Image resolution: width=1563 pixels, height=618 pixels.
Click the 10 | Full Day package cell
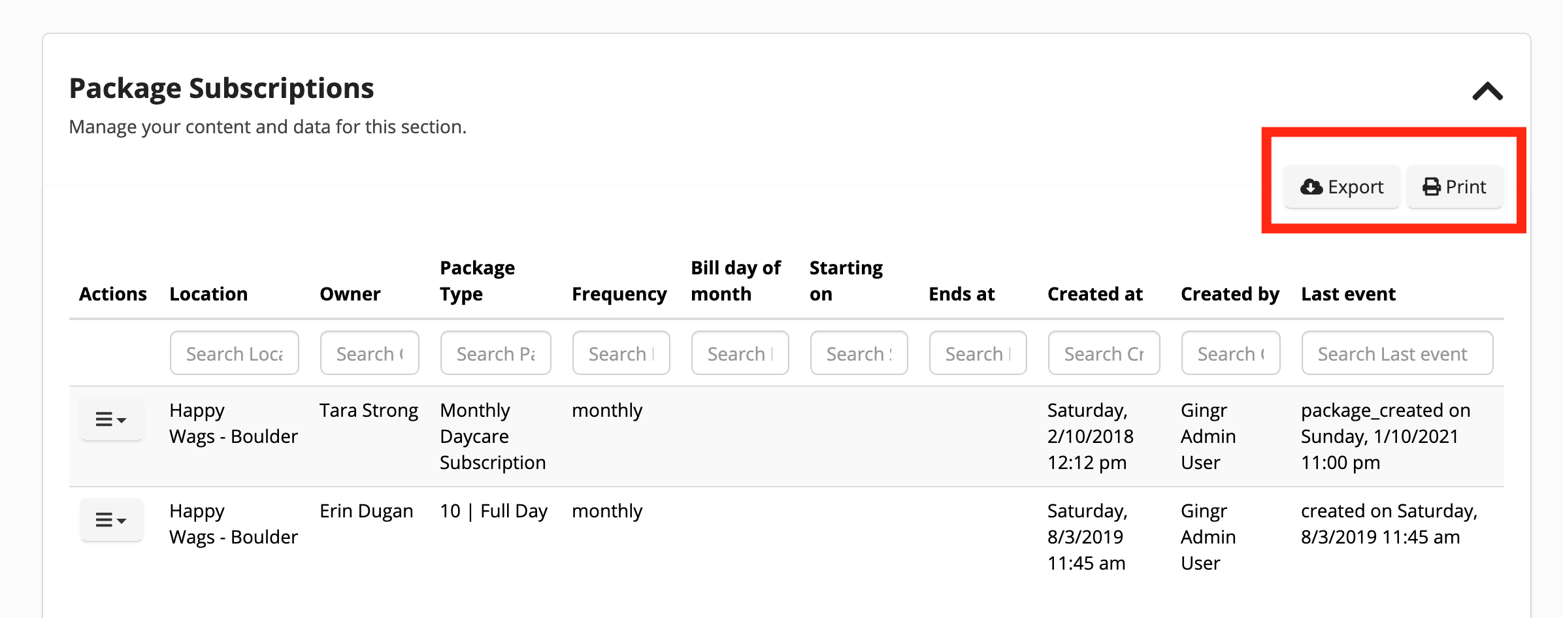[x=493, y=511]
